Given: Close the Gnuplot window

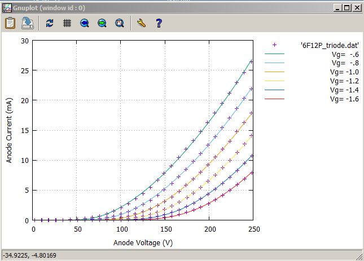Looking at the screenshot, I should tap(357, 8).
